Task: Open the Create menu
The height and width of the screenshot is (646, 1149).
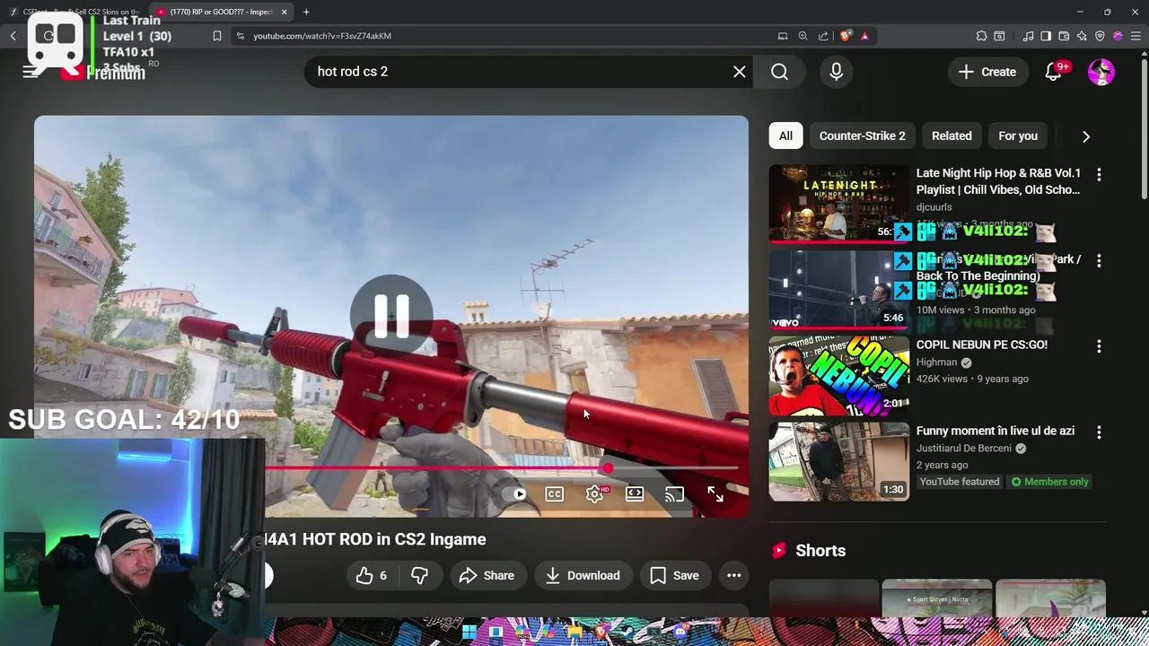Action: click(x=987, y=72)
